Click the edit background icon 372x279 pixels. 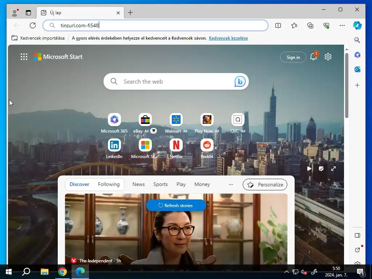click(321, 169)
